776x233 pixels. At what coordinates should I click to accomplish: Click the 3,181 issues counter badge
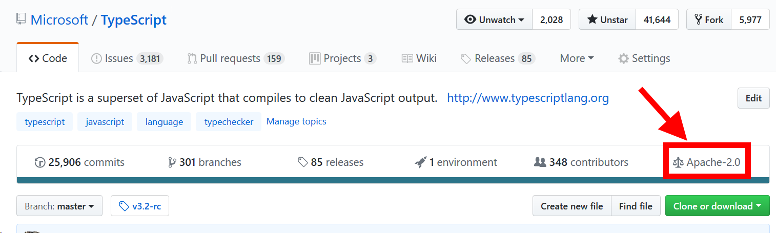pos(150,58)
